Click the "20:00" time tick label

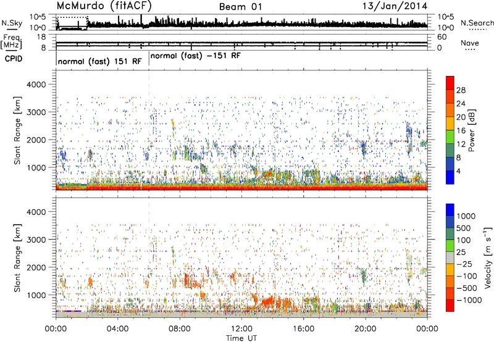coord(366,329)
